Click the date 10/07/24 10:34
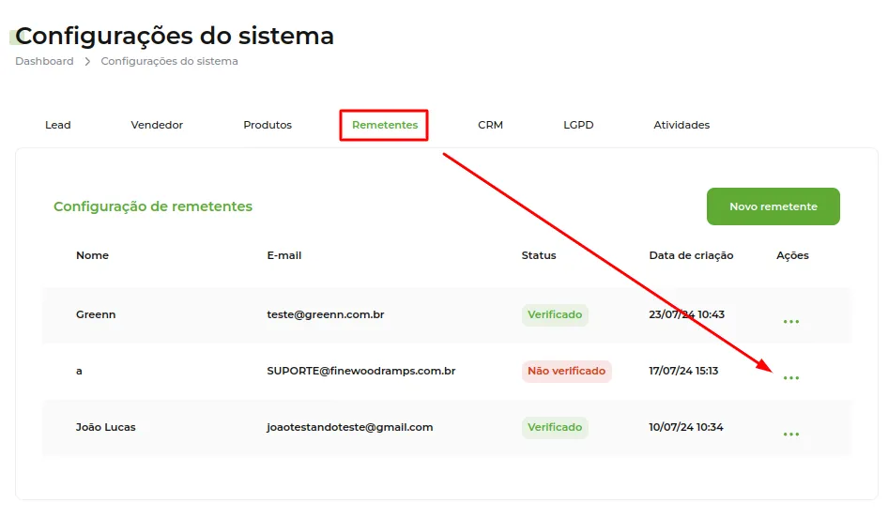The image size is (888, 519). tap(686, 427)
